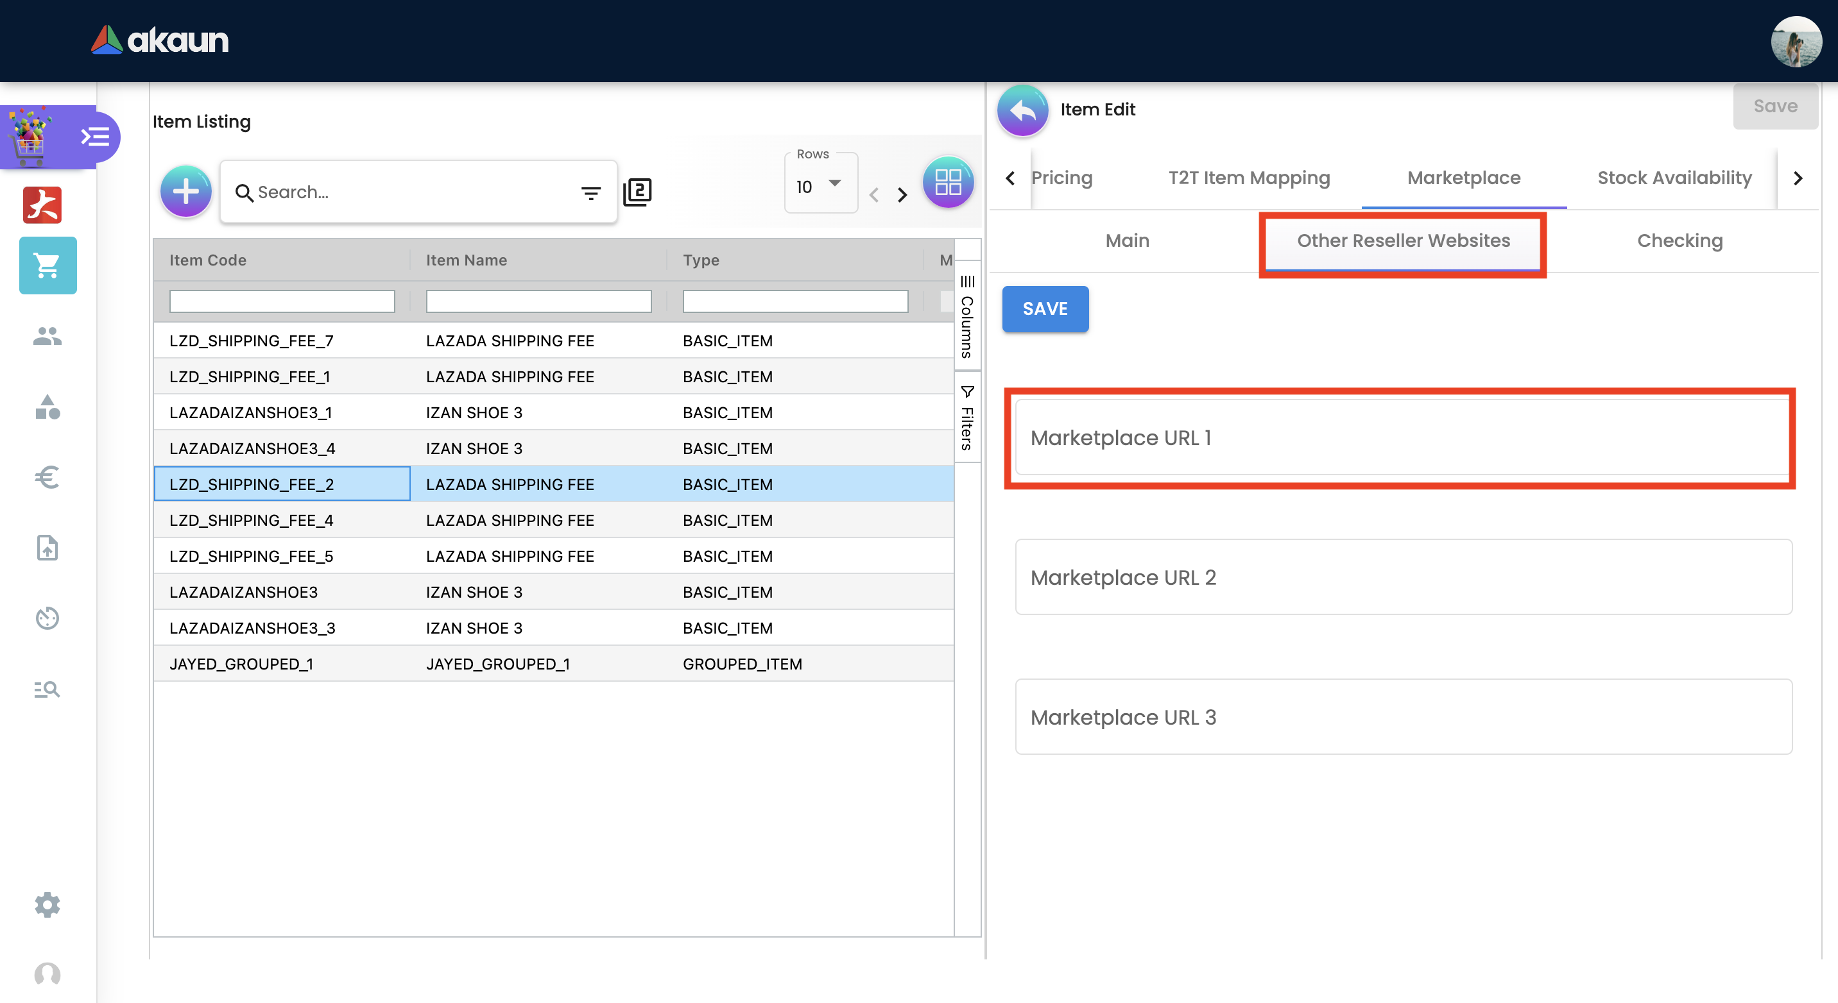Click the multi-select pages icon
Image resolution: width=1838 pixels, height=1003 pixels.
click(x=637, y=192)
